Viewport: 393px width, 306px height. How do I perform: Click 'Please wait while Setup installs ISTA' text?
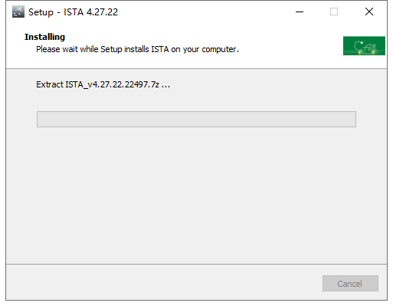[103, 49]
